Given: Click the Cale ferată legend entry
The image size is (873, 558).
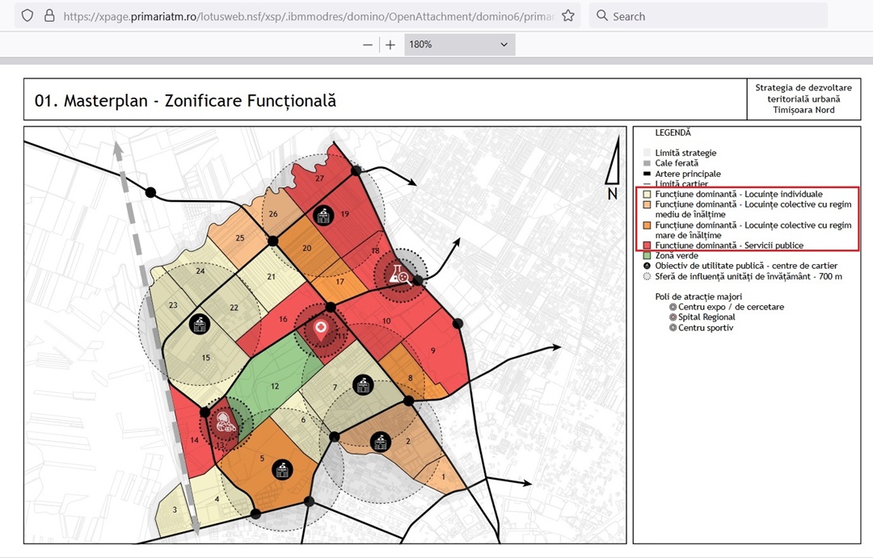Looking at the screenshot, I should [x=677, y=163].
